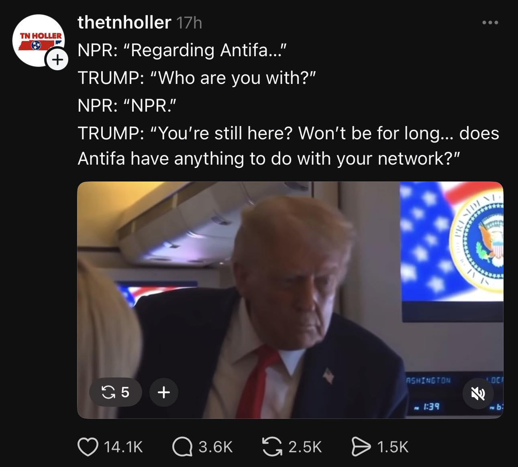Viewport: 518px width, 467px height.
Task: Like the post with the heart icon
Action: pos(87,447)
